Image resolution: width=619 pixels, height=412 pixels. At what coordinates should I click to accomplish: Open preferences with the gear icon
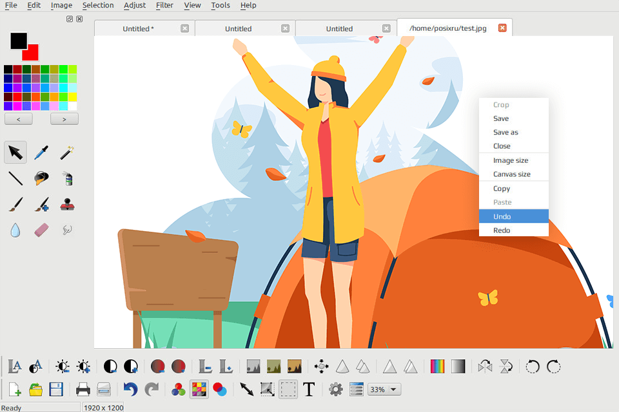point(335,389)
